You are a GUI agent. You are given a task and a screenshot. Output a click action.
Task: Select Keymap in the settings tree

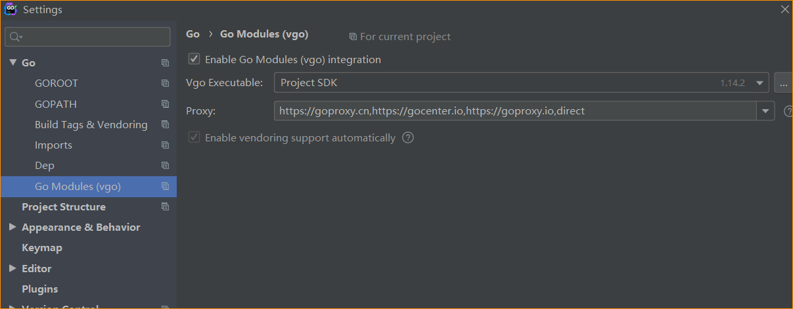(42, 248)
